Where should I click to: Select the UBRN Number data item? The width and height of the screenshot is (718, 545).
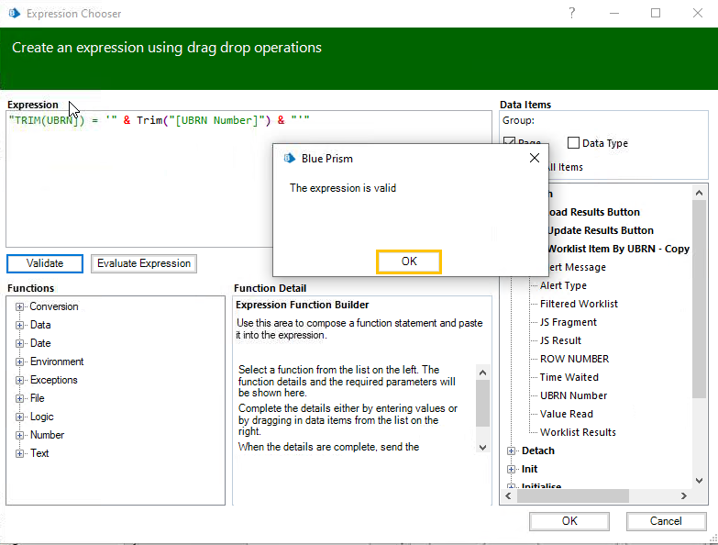pyautogui.click(x=573, y=395)
